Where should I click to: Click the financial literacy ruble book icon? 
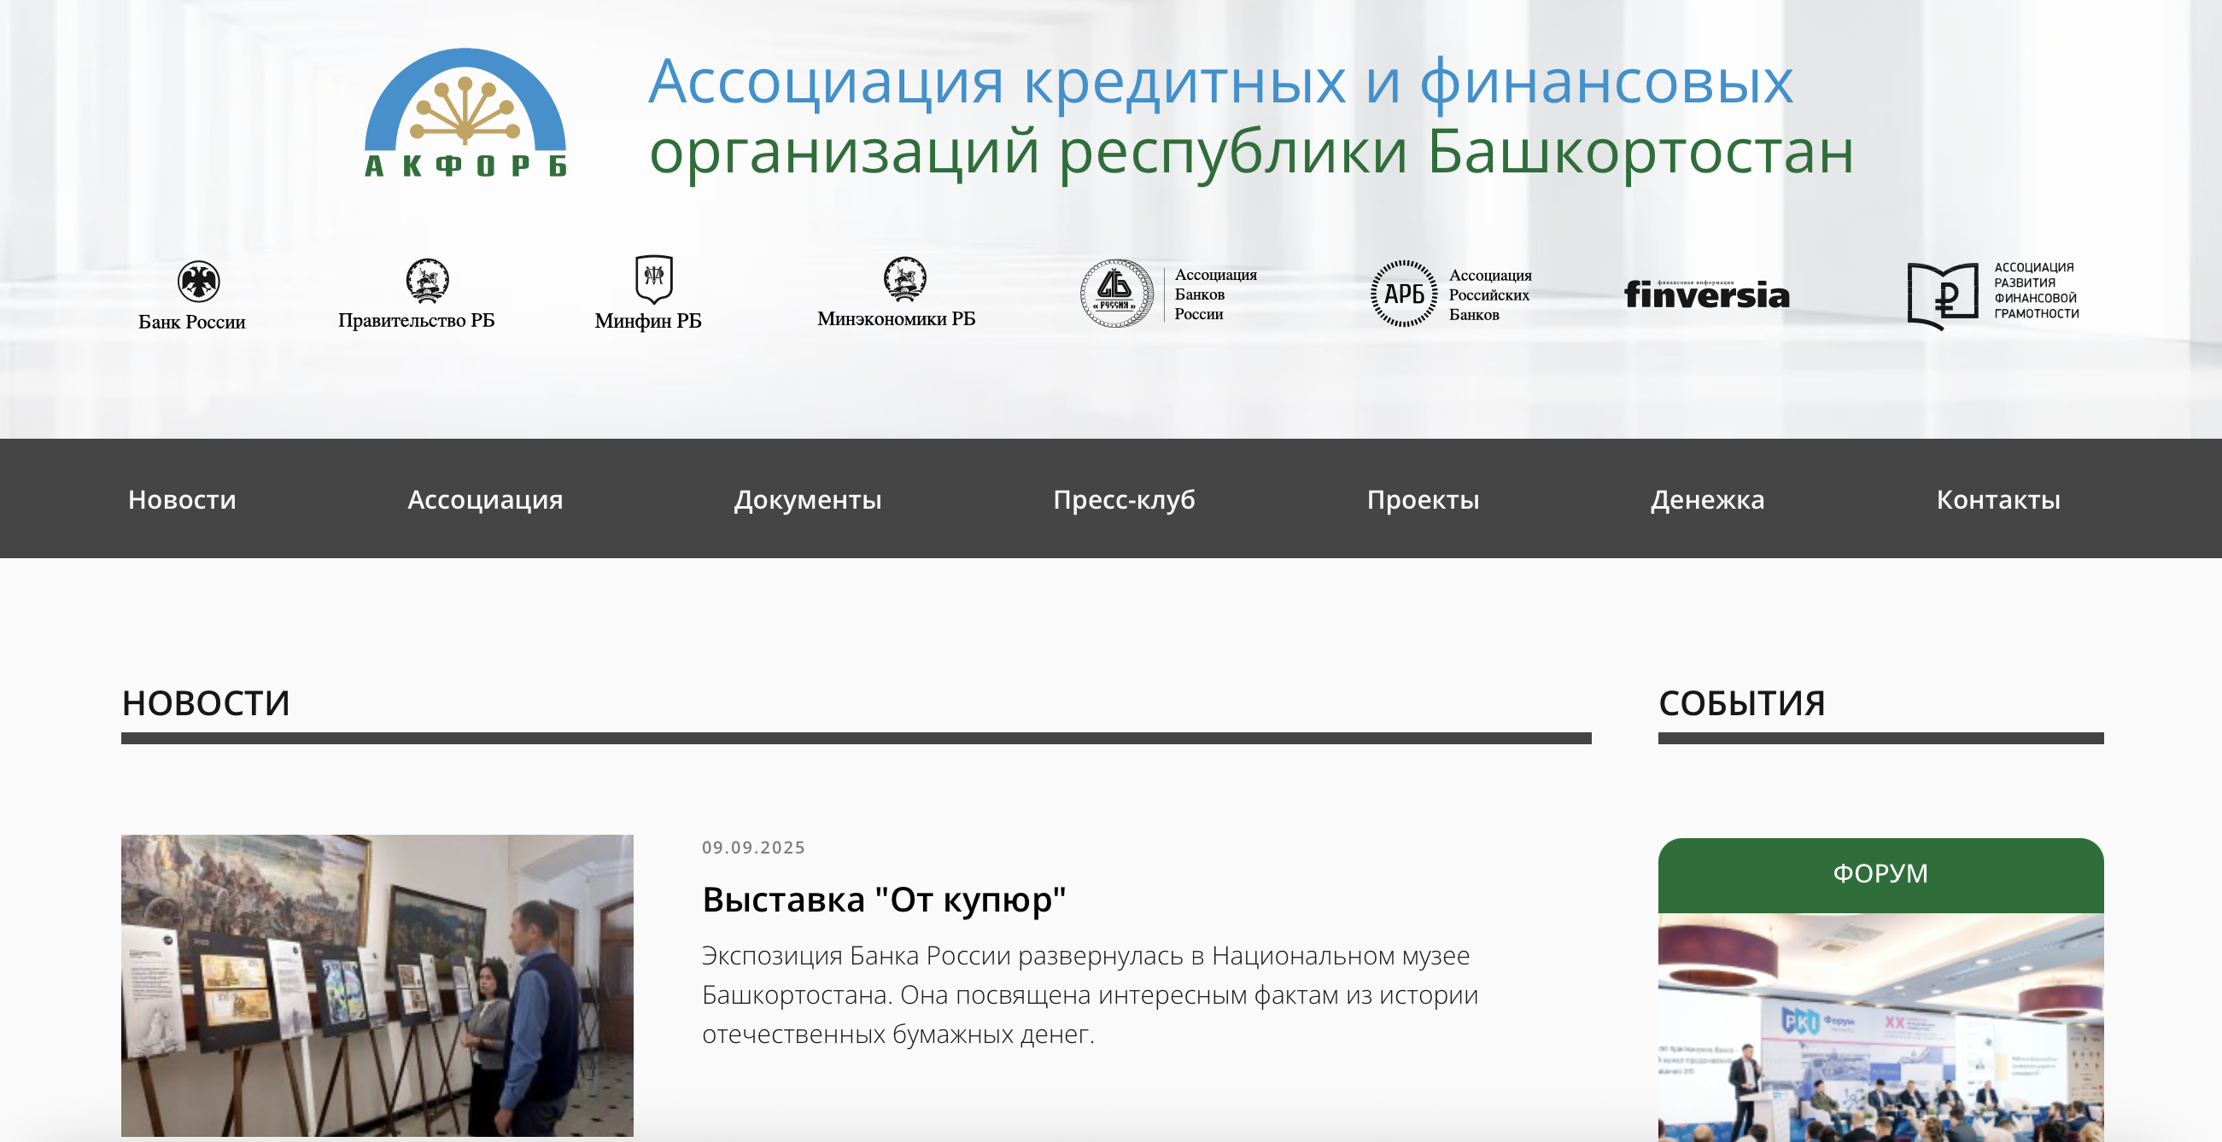tap(1942, 295)
